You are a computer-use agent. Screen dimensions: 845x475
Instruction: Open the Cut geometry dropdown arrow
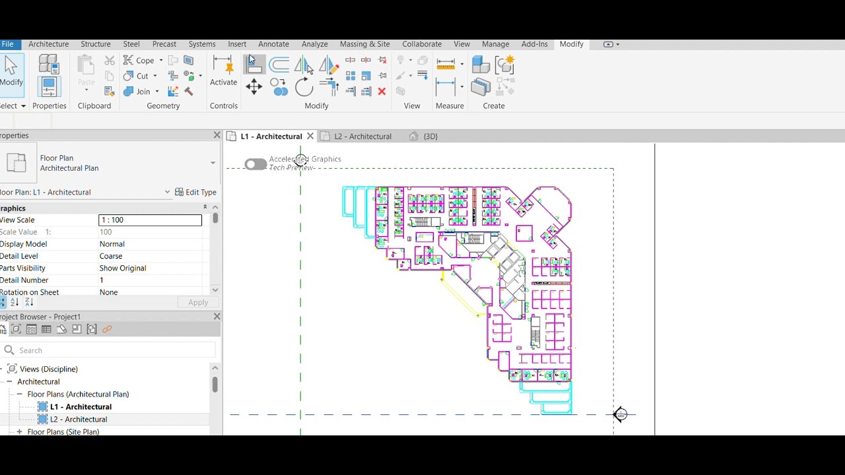155,76
